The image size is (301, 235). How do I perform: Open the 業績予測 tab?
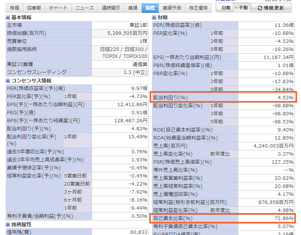pos(171,8)
